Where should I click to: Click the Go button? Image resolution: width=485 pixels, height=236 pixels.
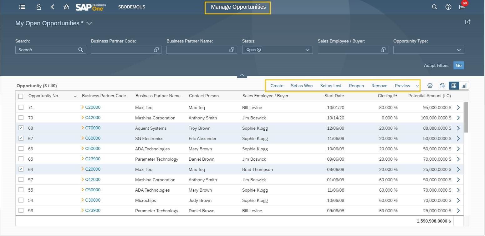pyautogui.click(x=459, y=65)
